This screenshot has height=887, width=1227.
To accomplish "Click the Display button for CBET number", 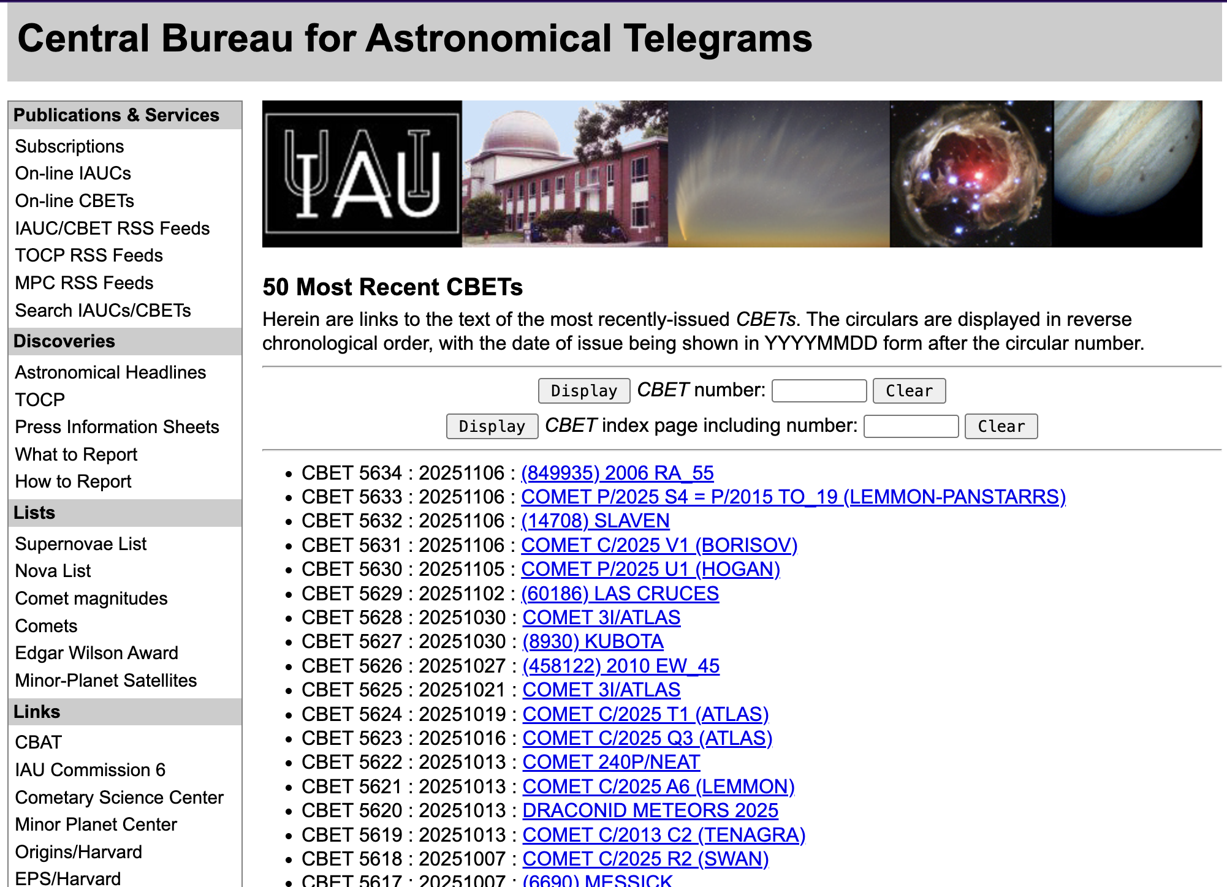I will pos(583,391).
